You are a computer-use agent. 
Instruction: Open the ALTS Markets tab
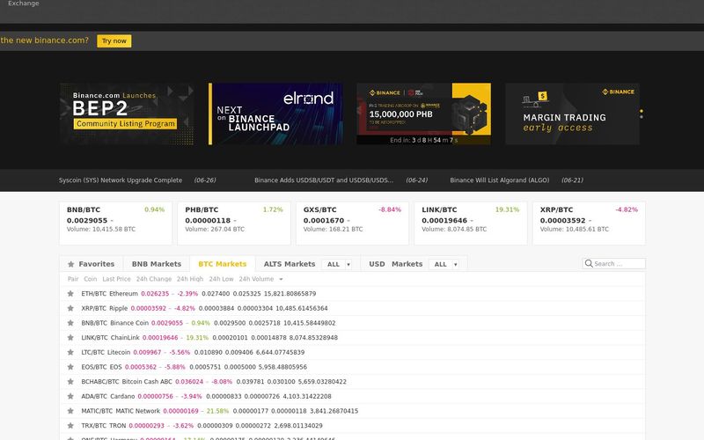[x=290, y=264]
